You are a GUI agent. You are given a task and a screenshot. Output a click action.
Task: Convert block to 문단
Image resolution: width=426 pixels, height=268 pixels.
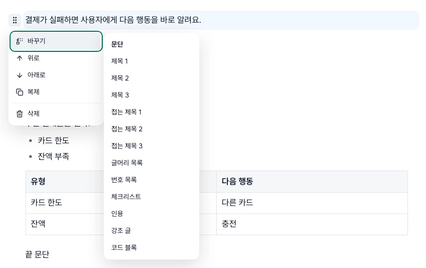[152, 44]
